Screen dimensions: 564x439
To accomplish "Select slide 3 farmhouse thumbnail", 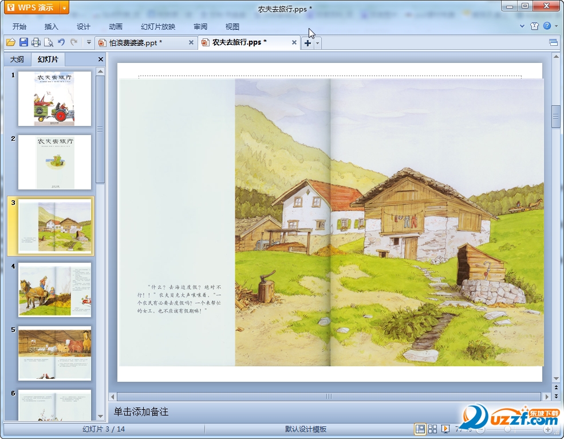I will [x=54, y=226].
